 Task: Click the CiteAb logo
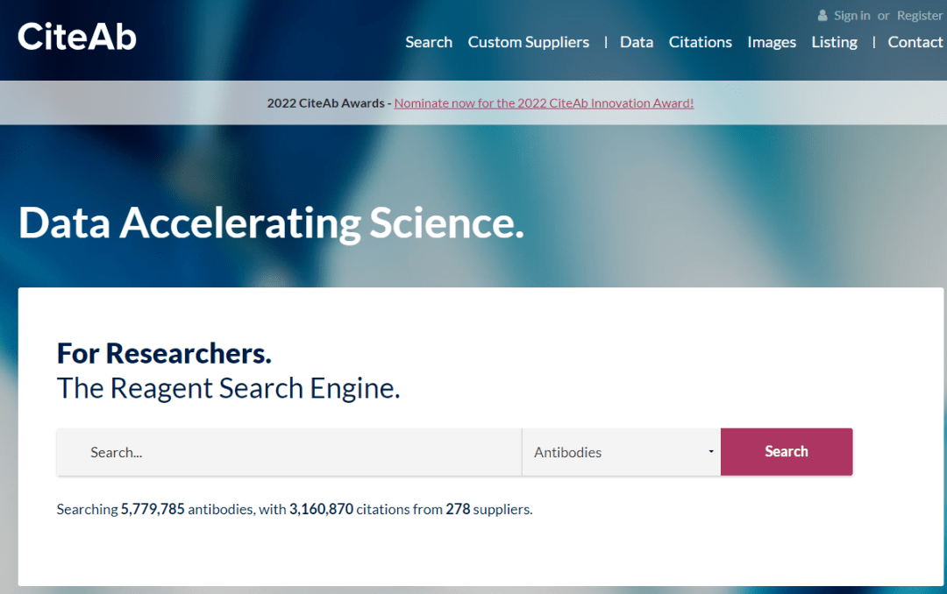[77, 37]
